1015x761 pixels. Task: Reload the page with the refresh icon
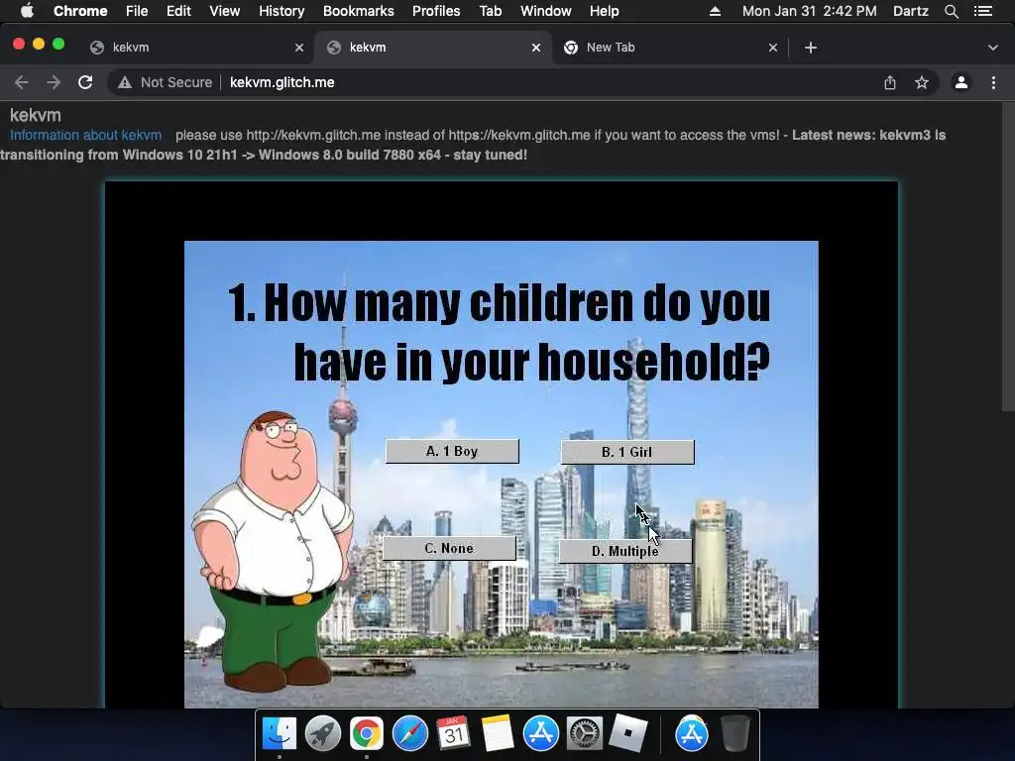[x=85, y=82]
